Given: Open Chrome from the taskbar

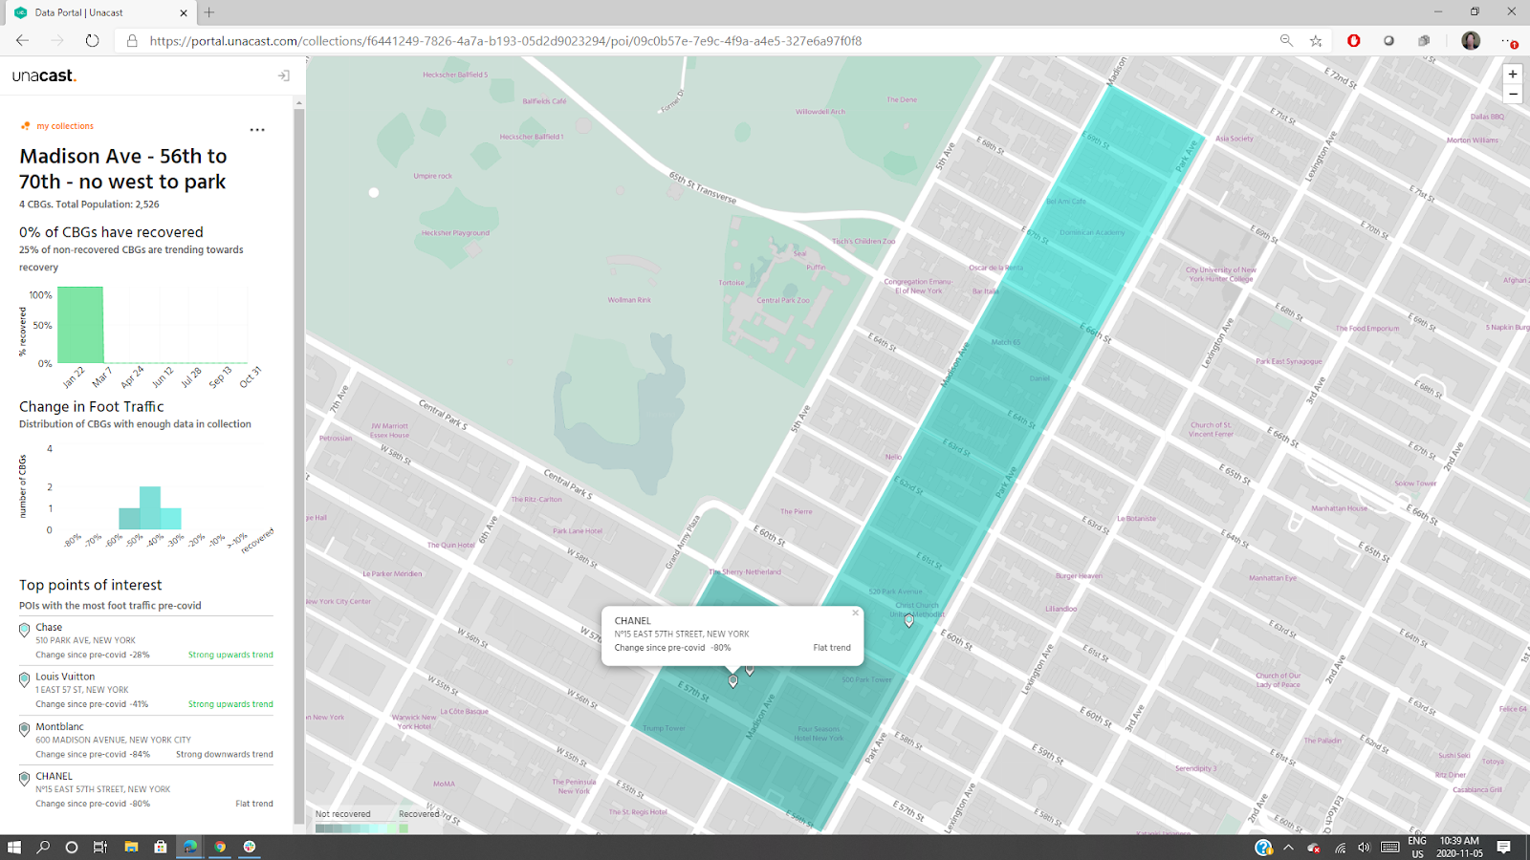Looking at the screenshot, I should (220, 847).
